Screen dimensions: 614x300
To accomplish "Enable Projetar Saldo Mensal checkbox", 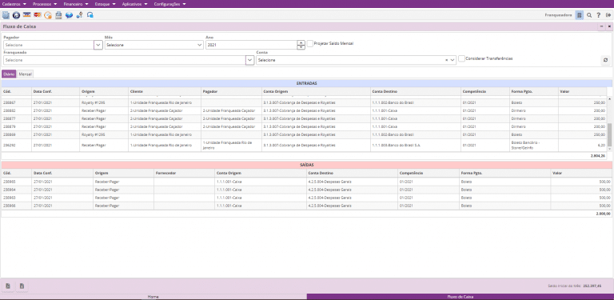I will pos(310,43).
